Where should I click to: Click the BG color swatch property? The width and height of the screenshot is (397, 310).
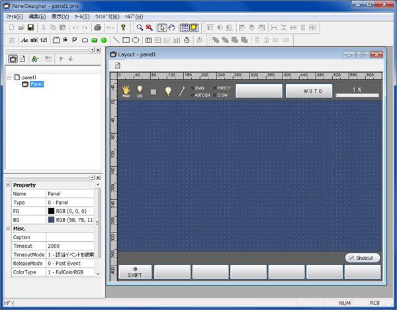(52, 219)
